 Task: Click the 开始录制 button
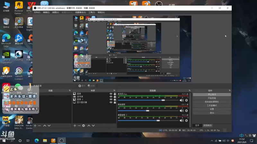tap(212, 98)
